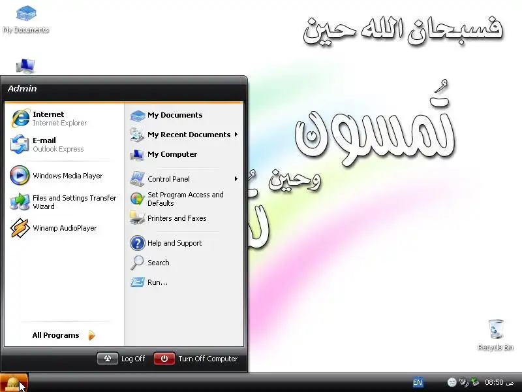Click the green-arrow tray icon beside the clock
The height and width of the screenshot is (392, 522).
476,382
